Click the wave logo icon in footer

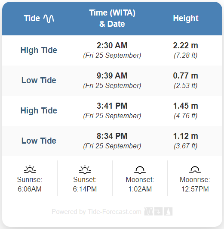pos(149,211)
